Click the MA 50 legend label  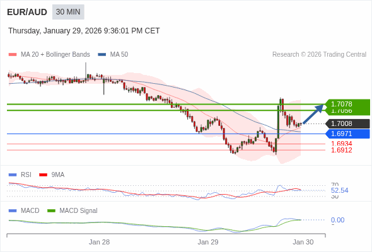tap(119, 55)
